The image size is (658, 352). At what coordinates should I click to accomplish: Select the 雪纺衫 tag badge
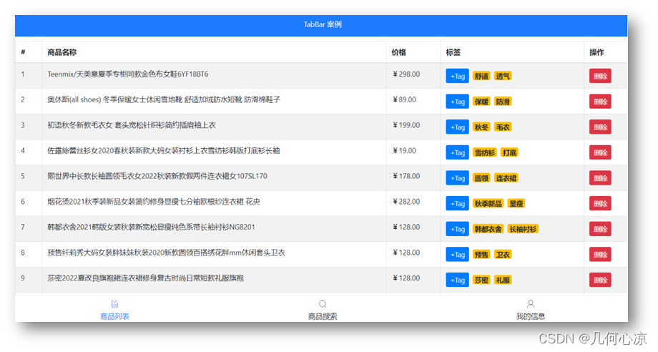485,152
